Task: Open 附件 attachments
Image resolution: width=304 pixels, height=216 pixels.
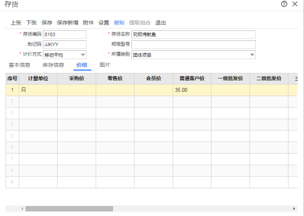Action: [x=88, y=23]
